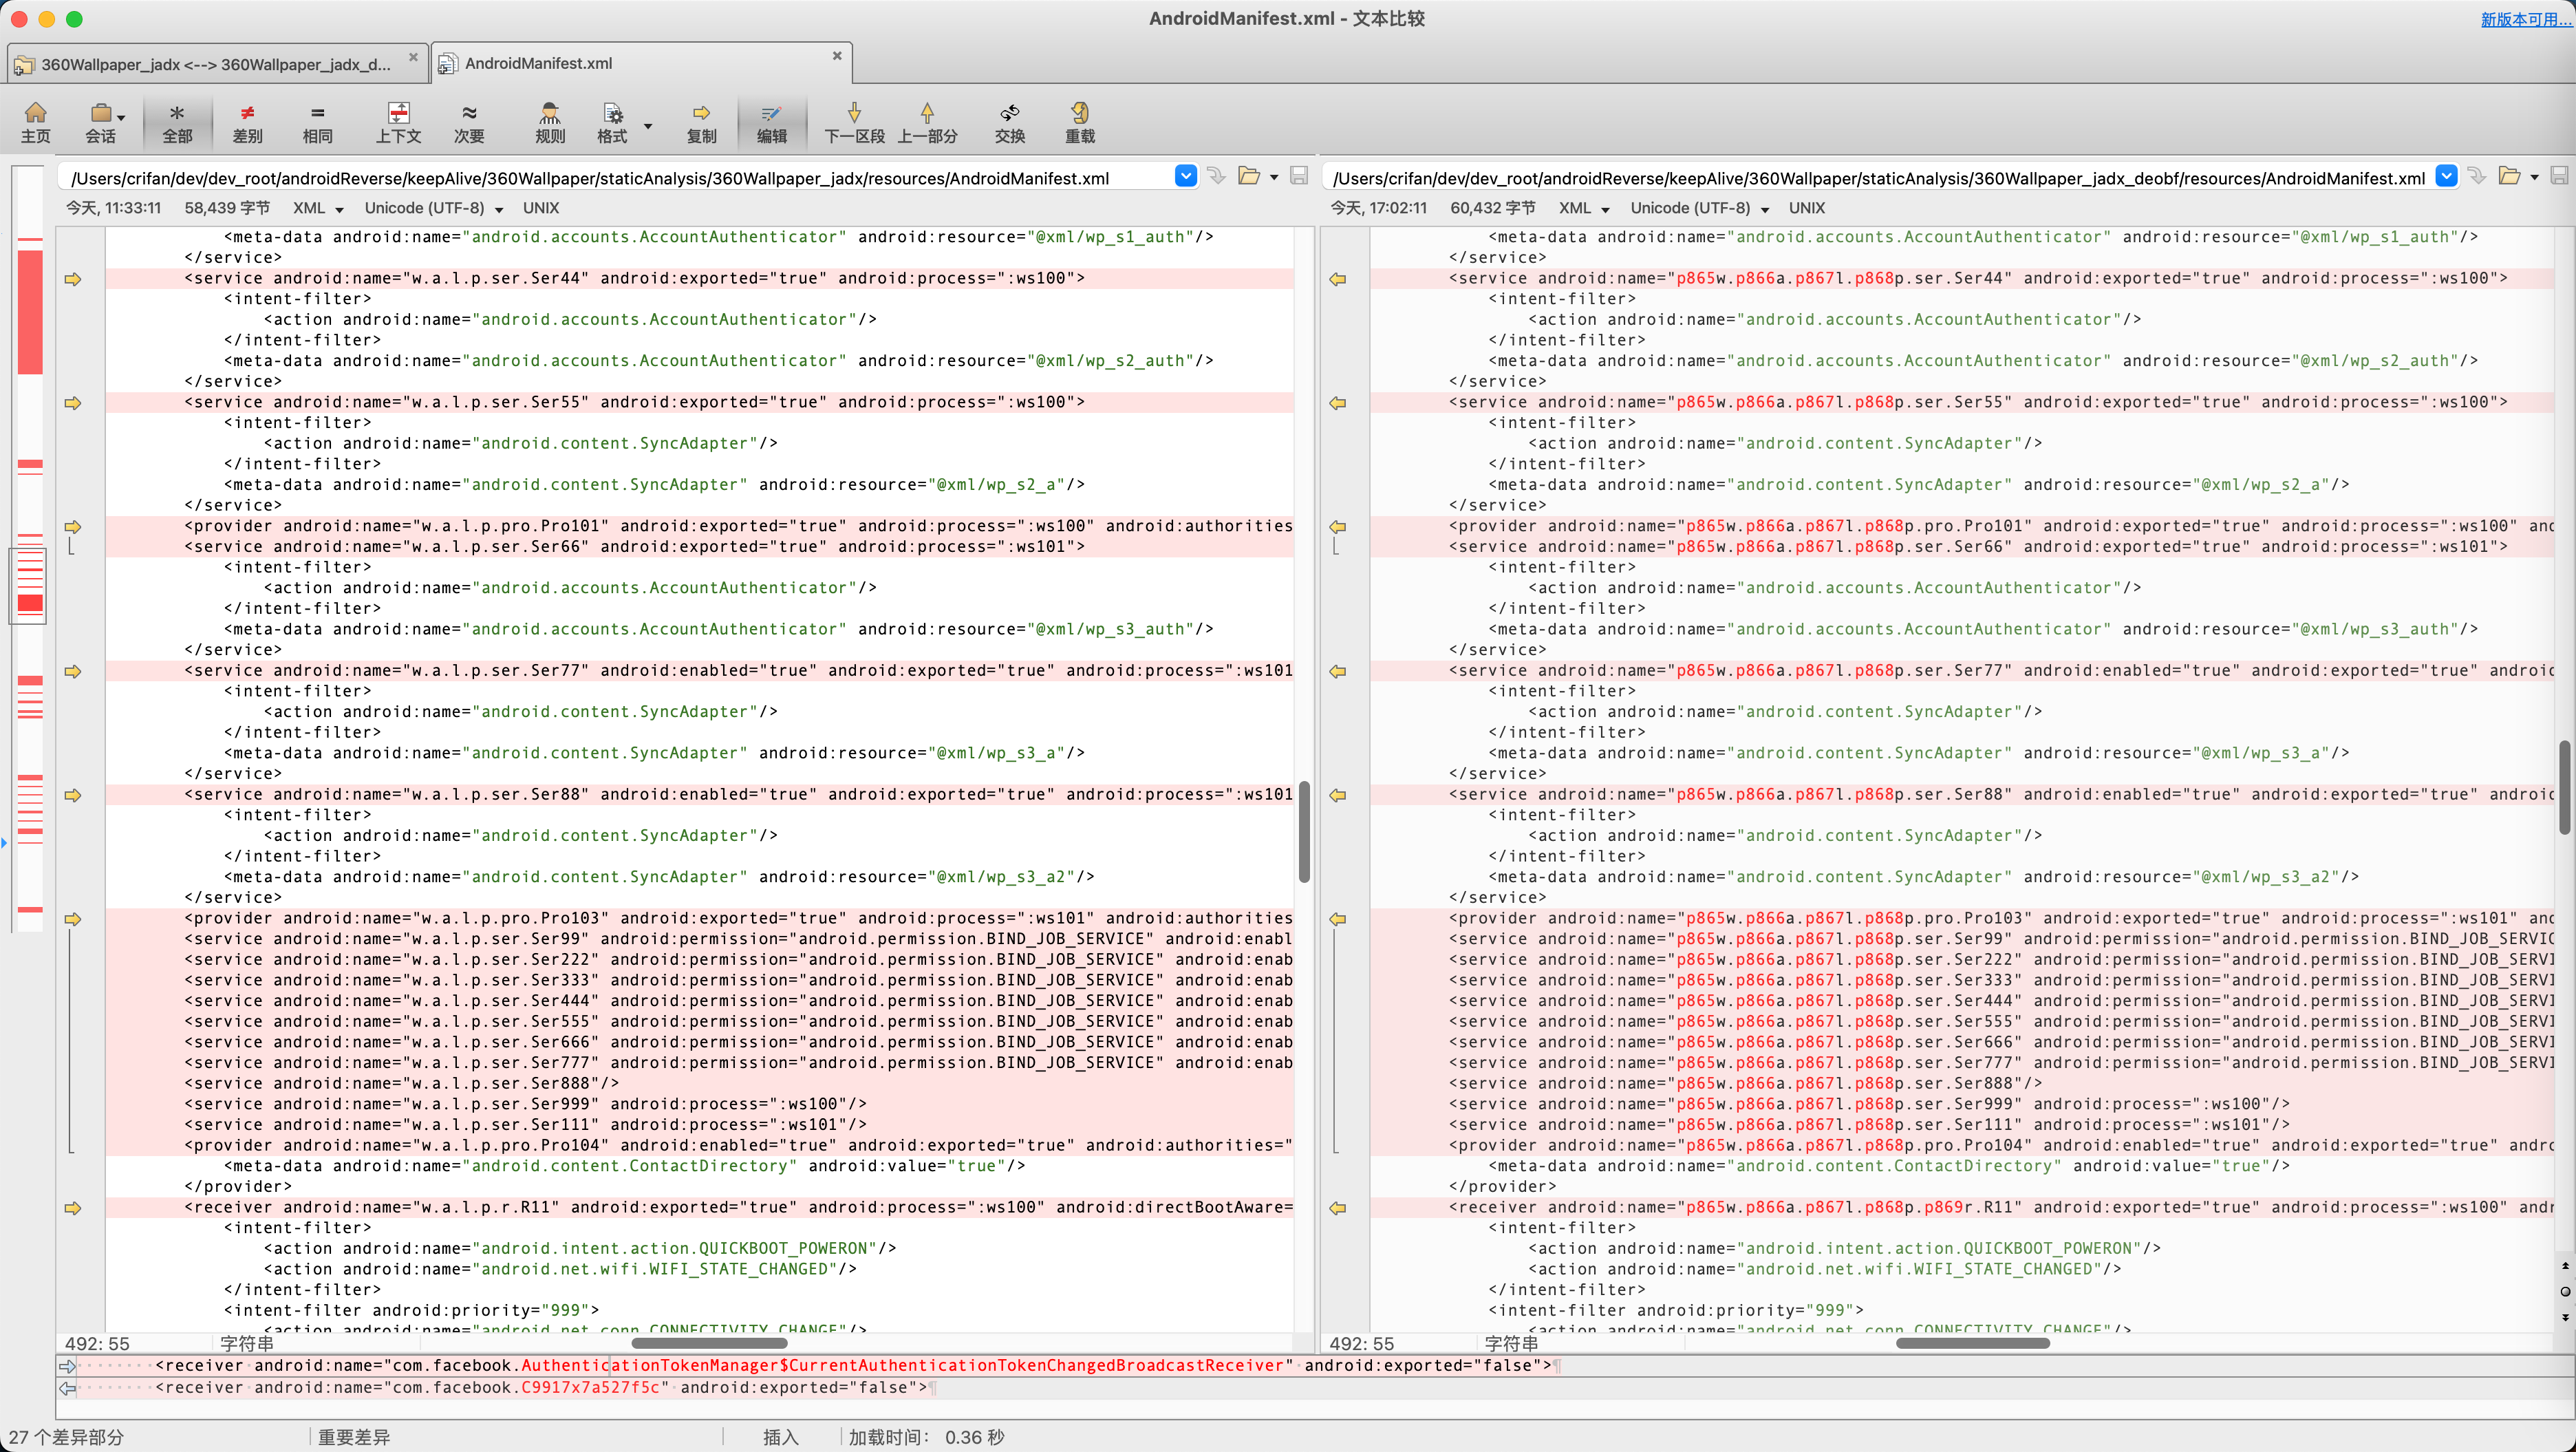Toggle the Context (上下文) view

398,123
